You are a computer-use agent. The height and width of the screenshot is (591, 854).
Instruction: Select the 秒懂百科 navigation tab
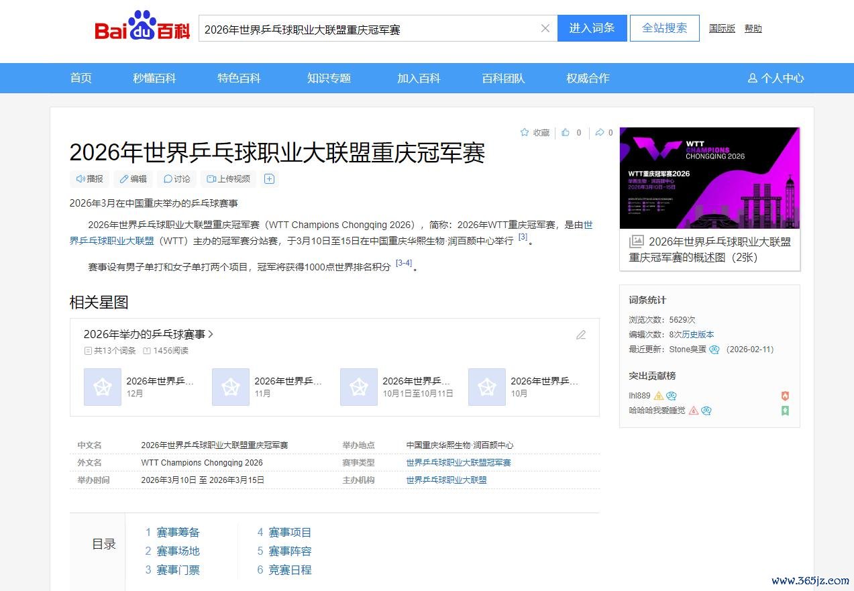point(154,78)
